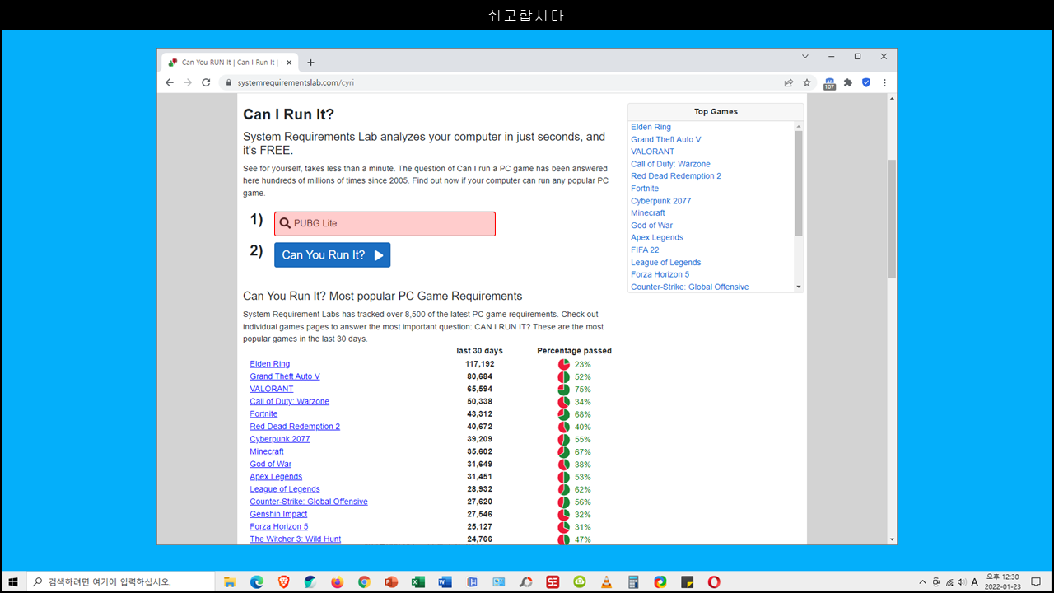The width and height of the screenshot is (1054, 593).
Task: Open Counter-Strike: Global Offensive table link
Action: coord(309,502)
